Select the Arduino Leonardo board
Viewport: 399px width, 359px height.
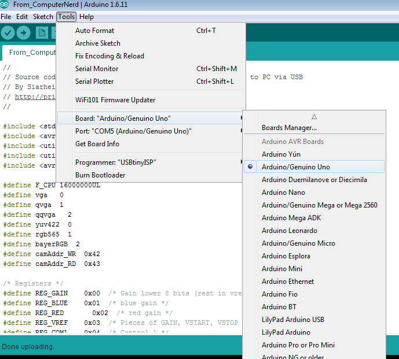click(x=314, y=231)
